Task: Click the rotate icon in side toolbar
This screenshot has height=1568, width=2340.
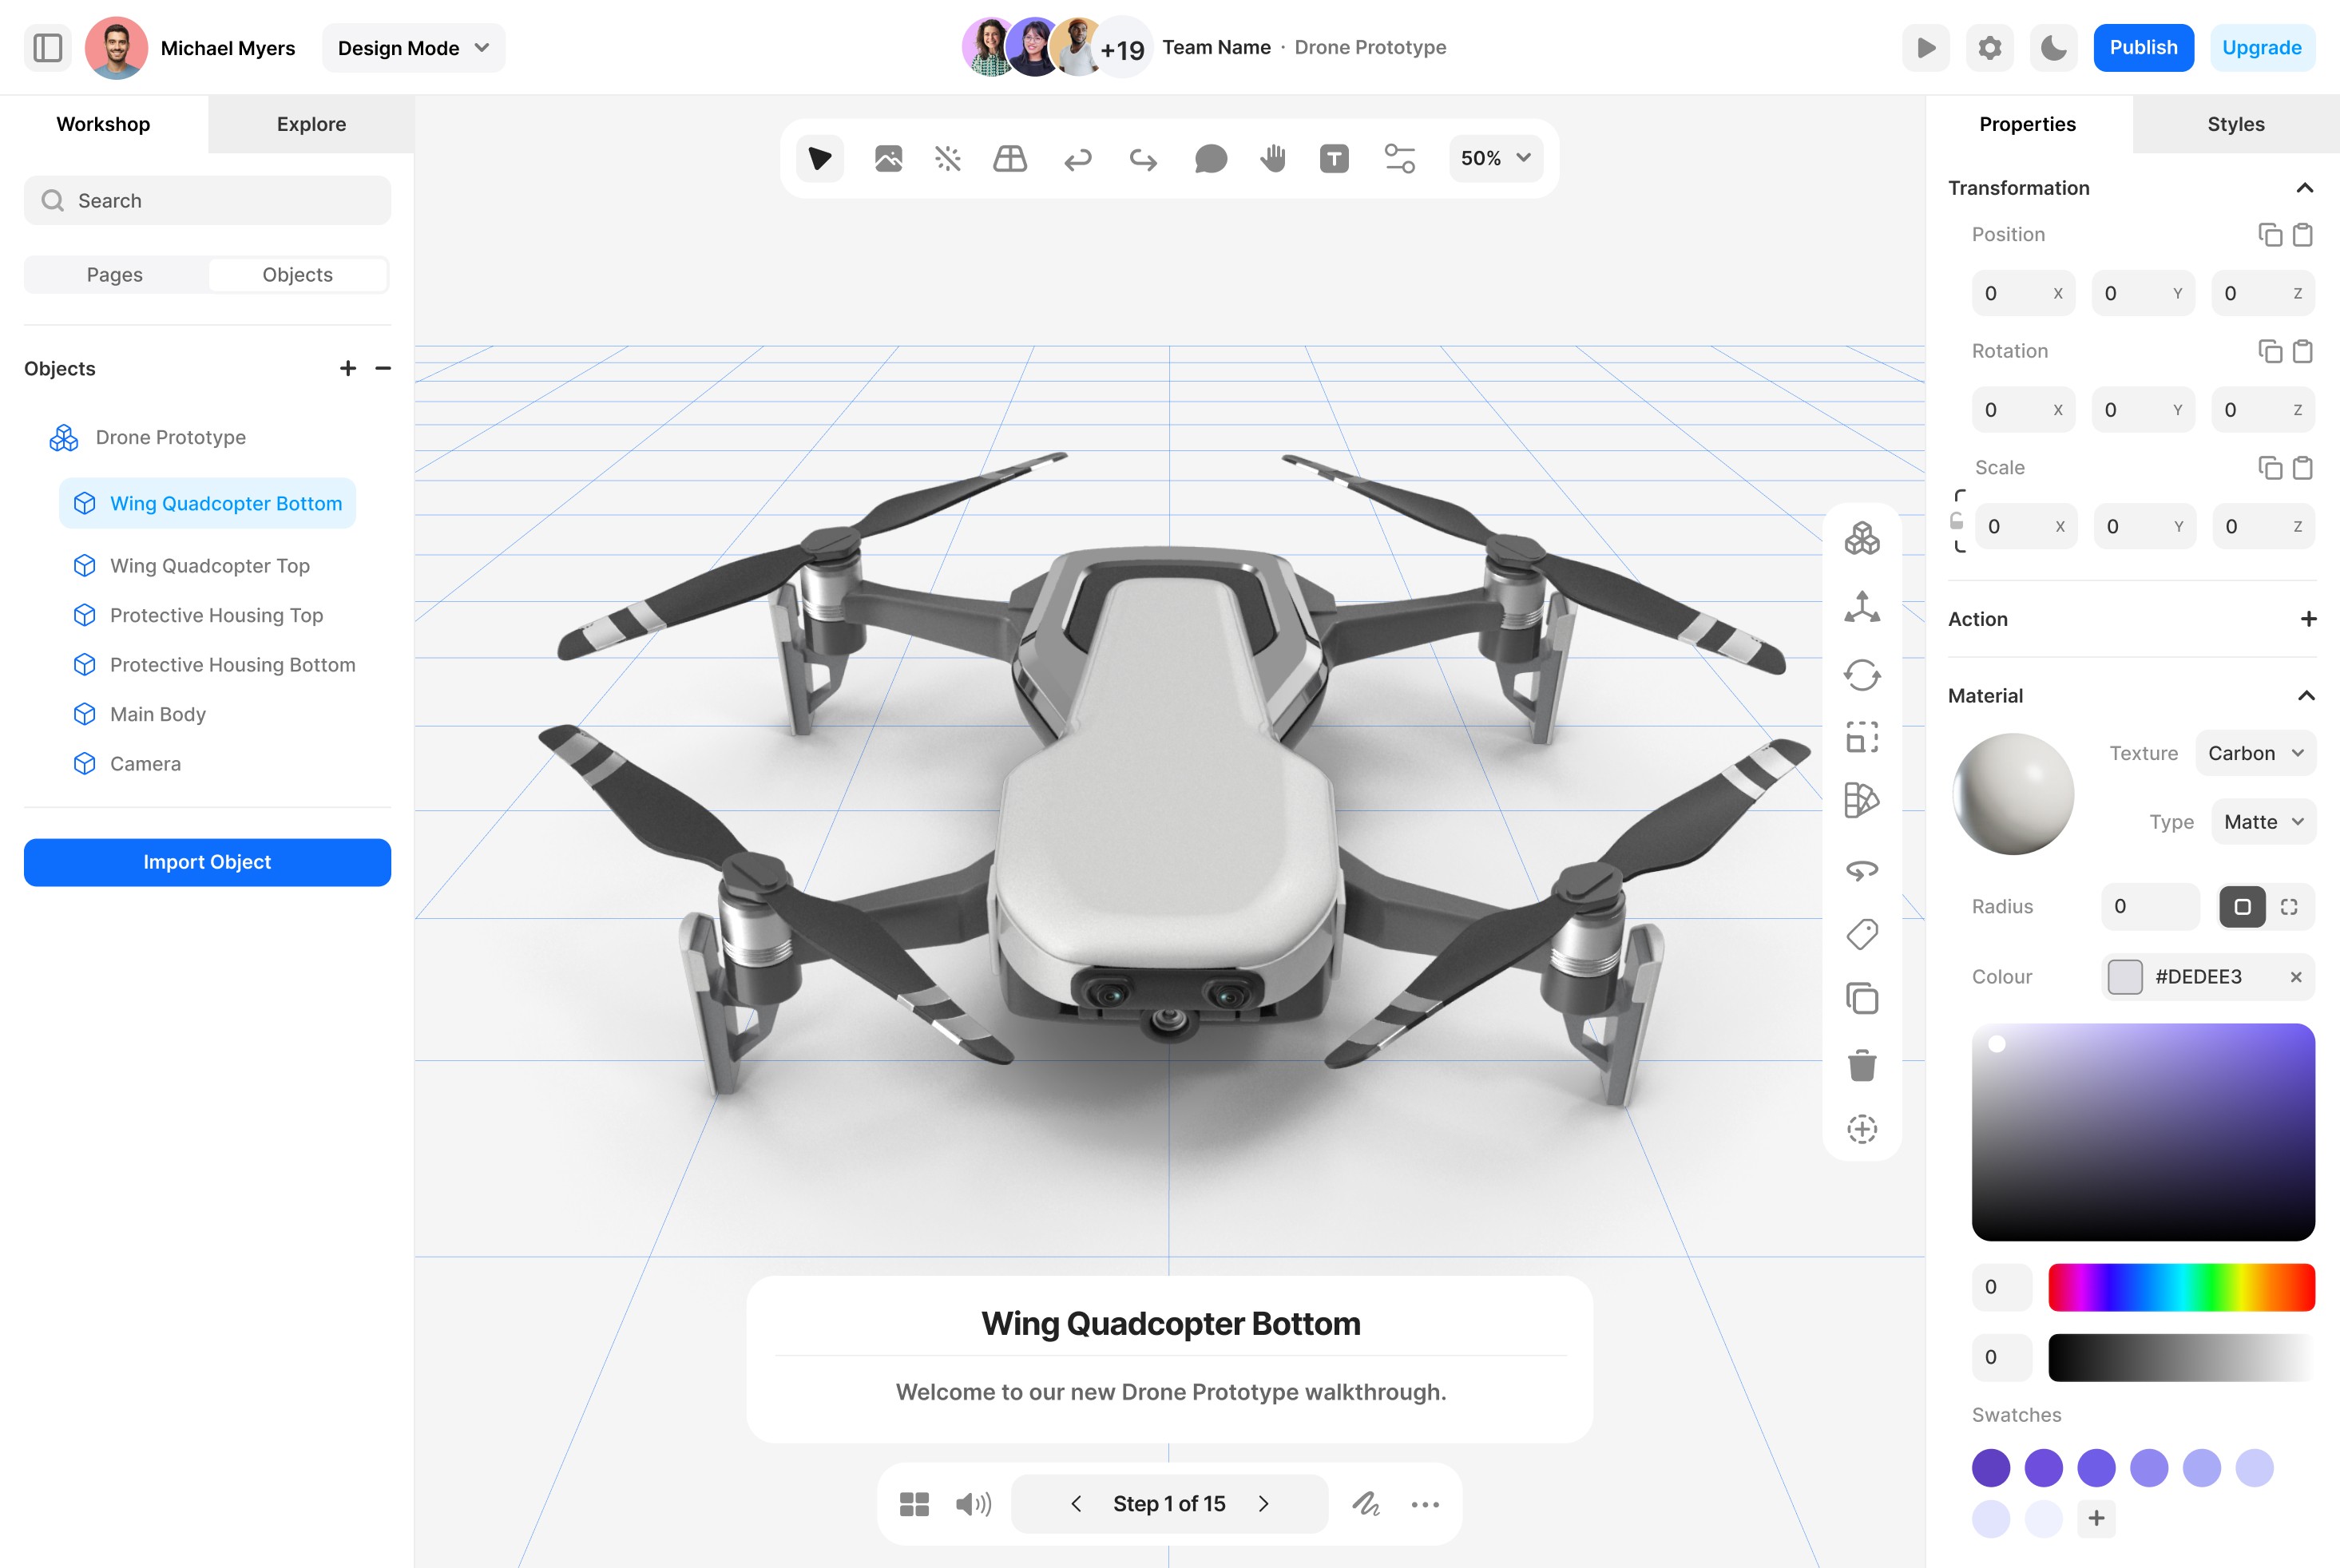Action: (1861, 675)
